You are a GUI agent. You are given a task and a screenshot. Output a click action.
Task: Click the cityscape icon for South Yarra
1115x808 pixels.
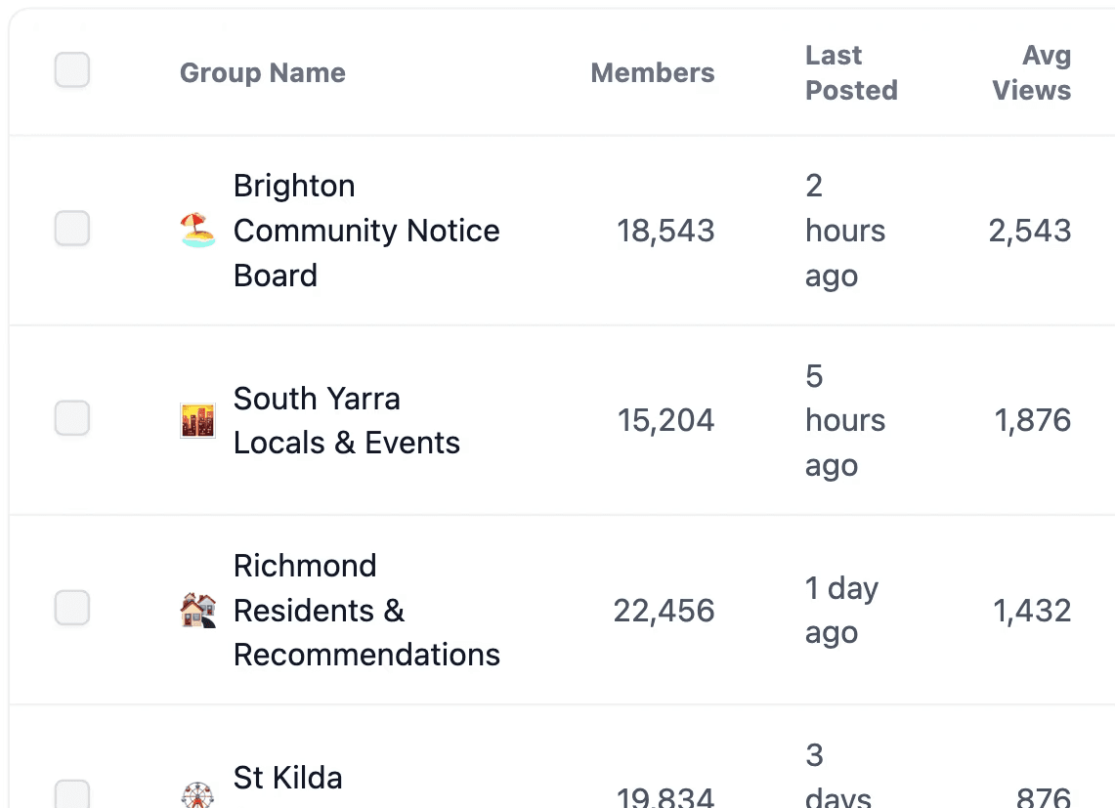tap(197, 420)
